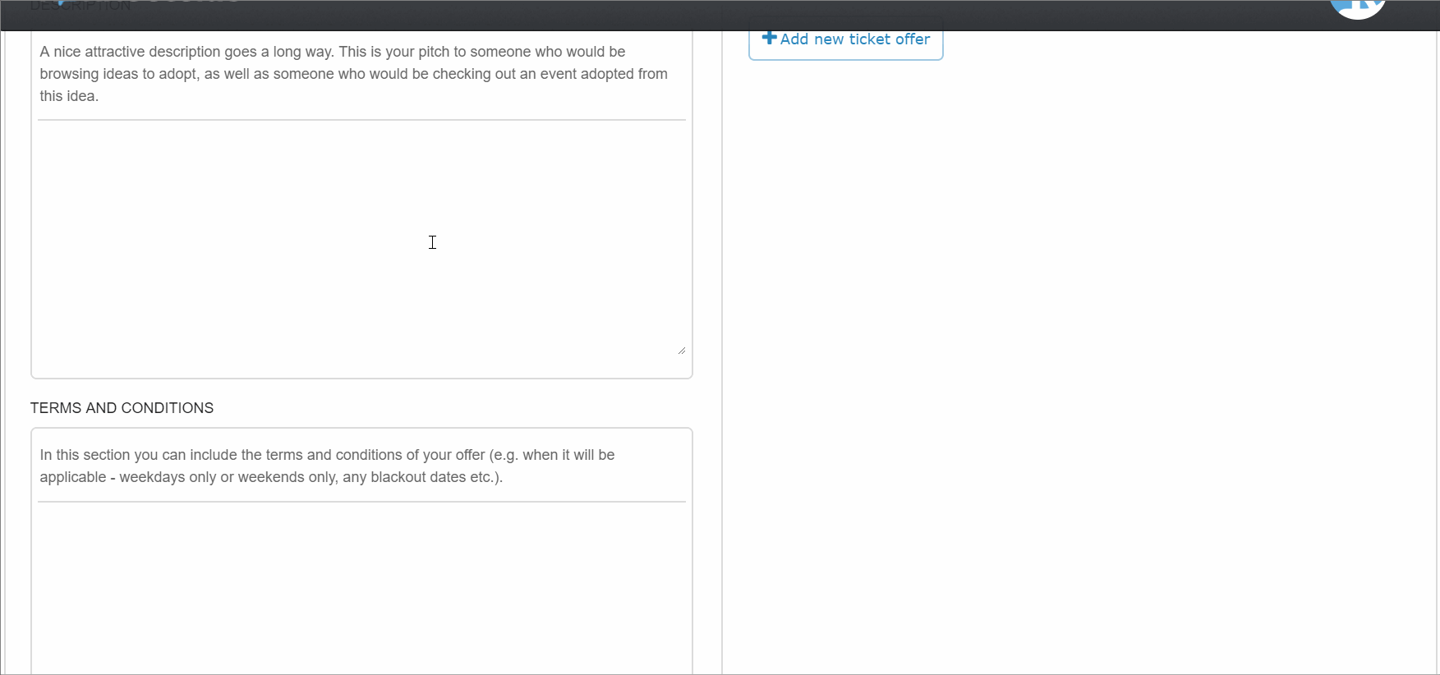The width and height of the screenshot is (1440, 675).
Task: Click the horizontal line under the Terms hint
Action: pos(360,502)
